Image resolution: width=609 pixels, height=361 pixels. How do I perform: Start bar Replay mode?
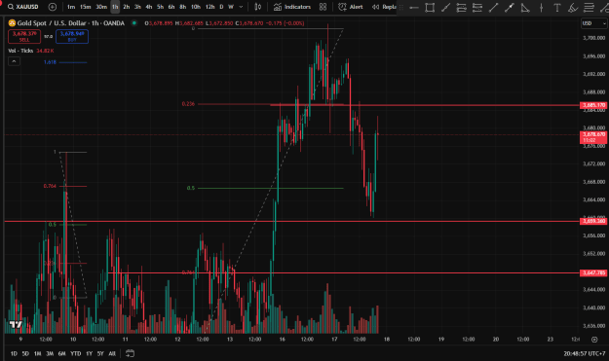point(384,7)
